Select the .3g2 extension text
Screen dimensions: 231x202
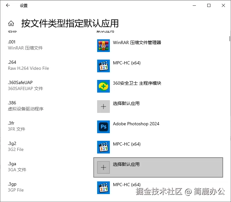pyautogui.click(x=12, y=143)
